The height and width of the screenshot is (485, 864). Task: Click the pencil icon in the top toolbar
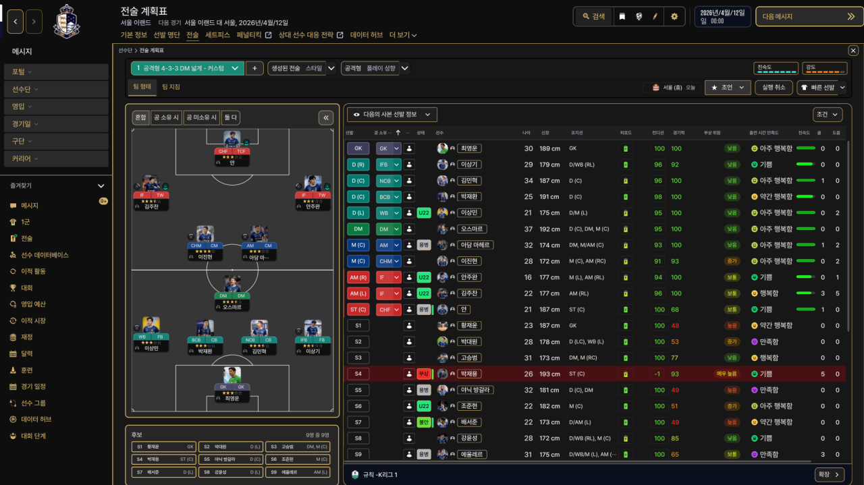tap(655, 17)
